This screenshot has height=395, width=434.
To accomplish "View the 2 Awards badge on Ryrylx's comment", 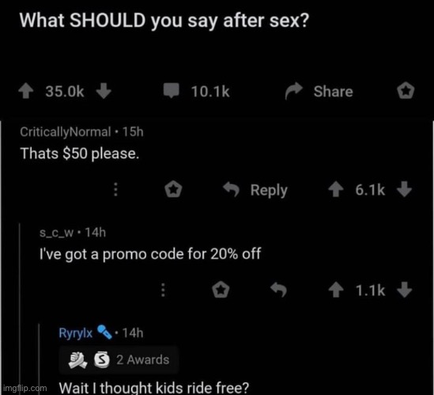I will [119, 360].
